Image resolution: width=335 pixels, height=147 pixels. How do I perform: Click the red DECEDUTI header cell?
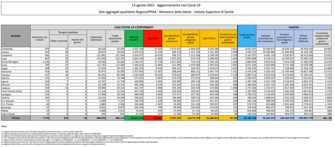153,38
